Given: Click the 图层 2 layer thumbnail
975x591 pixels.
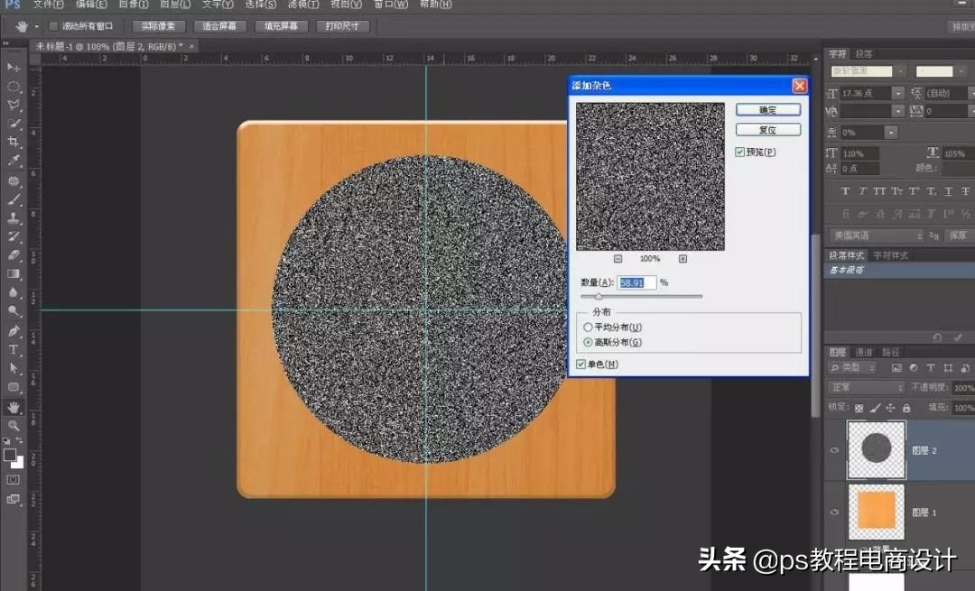Looking at the screenshot, I should (876, 448).
